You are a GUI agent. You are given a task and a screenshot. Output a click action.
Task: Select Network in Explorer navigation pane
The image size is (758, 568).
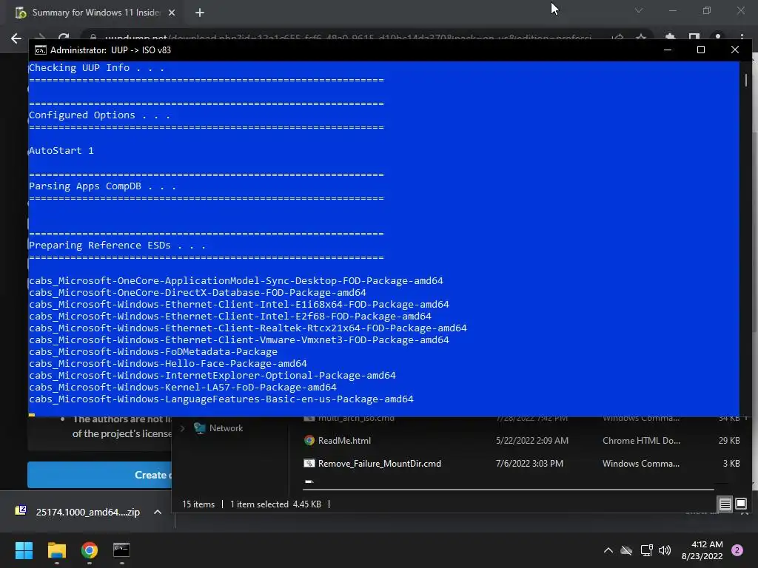(x=226, y=428)
